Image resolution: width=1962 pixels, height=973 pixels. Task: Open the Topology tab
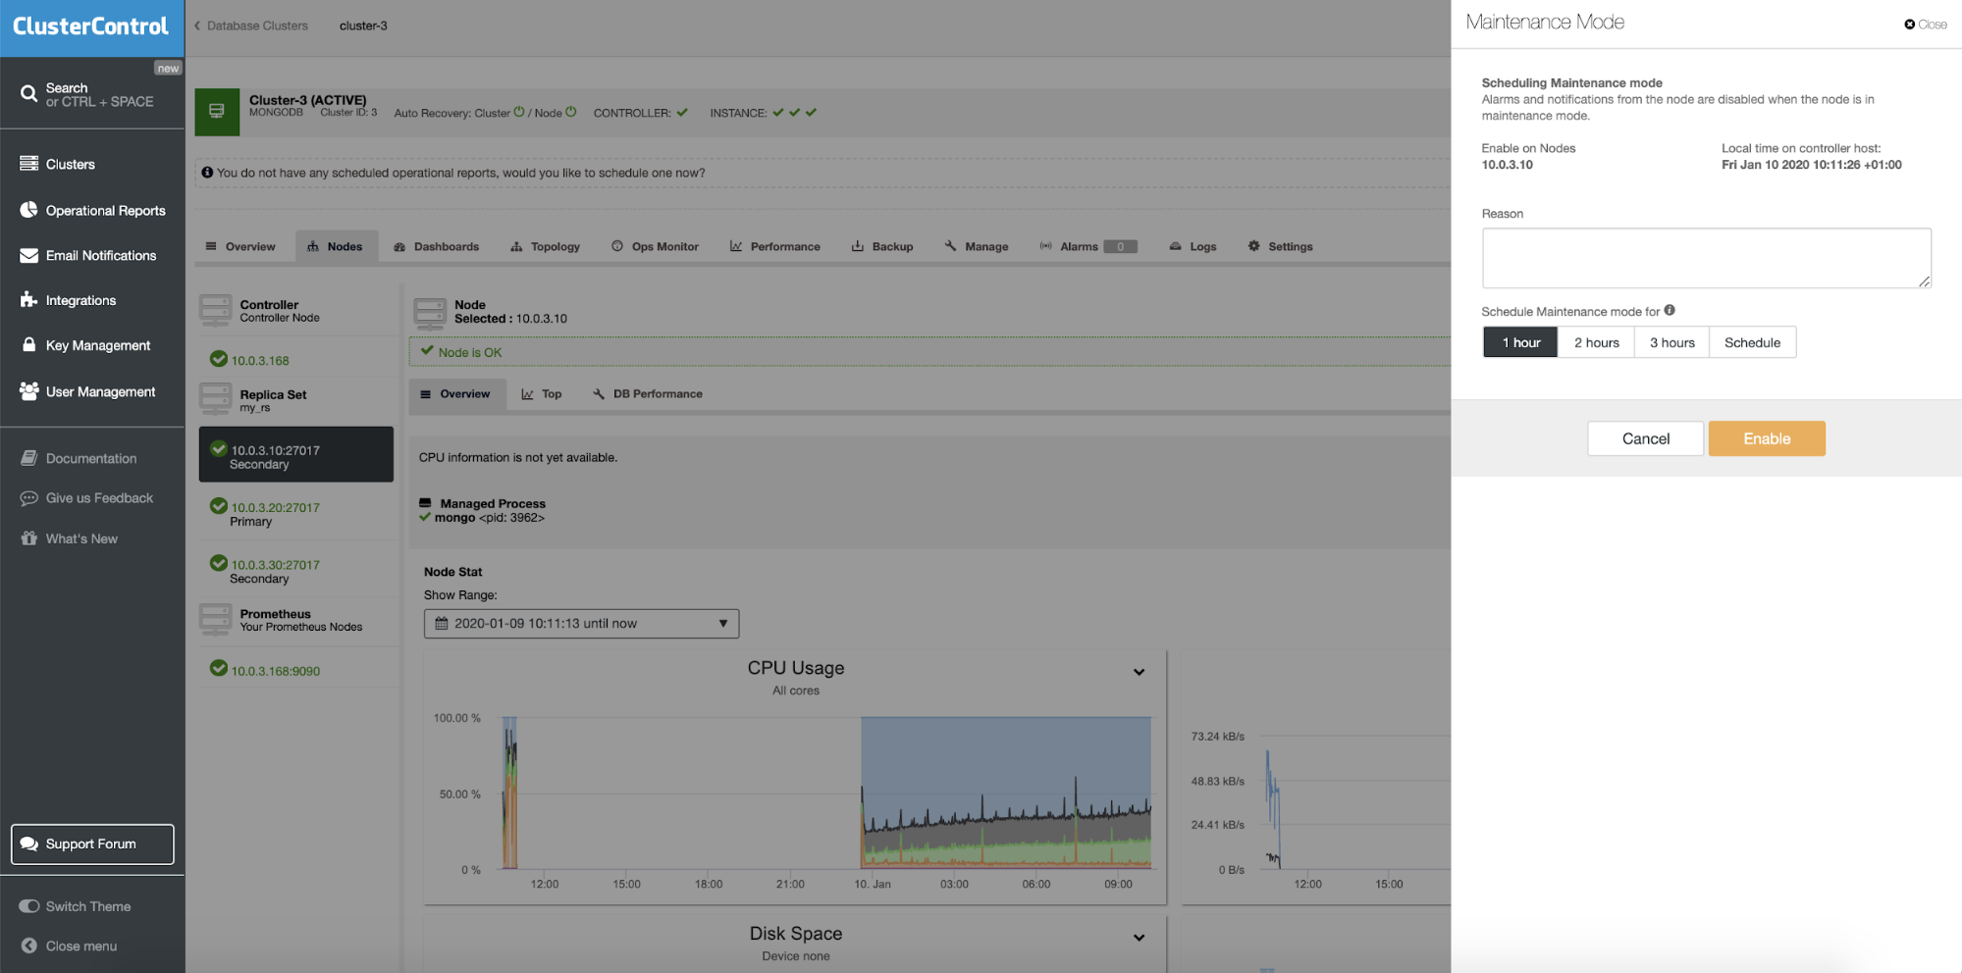coord(545,246)
